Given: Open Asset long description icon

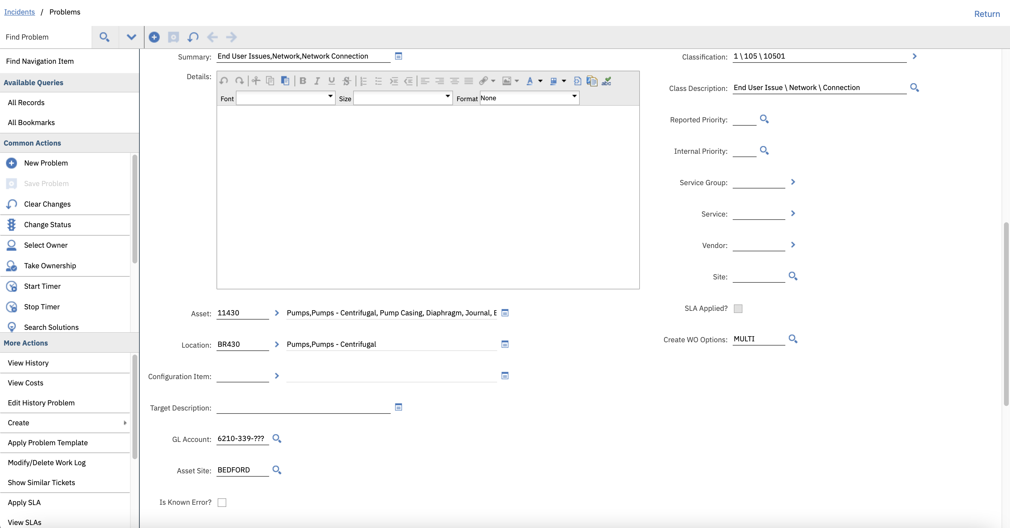Looking at the screenshot, I should point(505,313).
